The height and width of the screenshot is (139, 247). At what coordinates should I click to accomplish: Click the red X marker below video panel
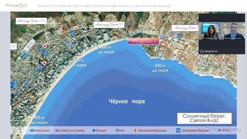click(223, 60)
